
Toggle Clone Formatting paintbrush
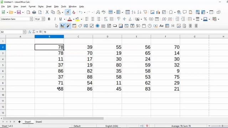tap(68, 12)
